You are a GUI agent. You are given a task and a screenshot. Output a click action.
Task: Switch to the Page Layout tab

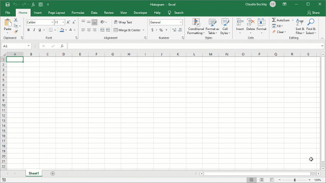[x=57, y=13]
